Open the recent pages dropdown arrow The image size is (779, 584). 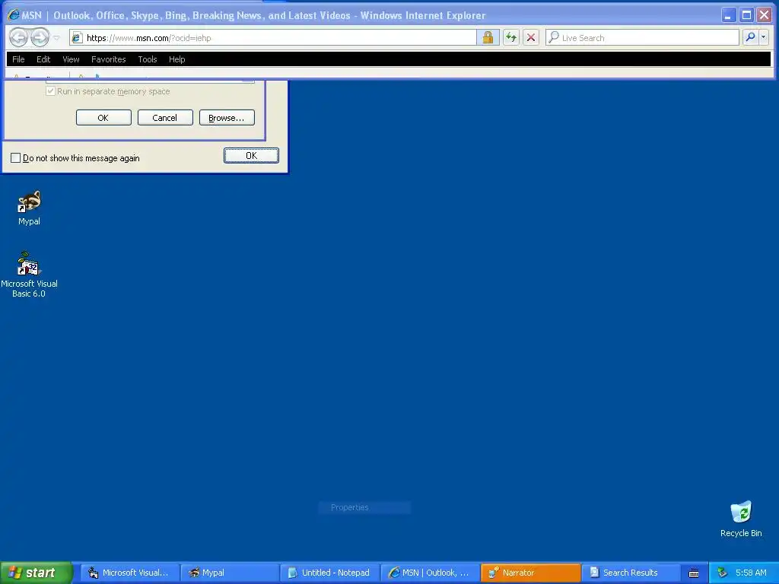pos(56,38)
